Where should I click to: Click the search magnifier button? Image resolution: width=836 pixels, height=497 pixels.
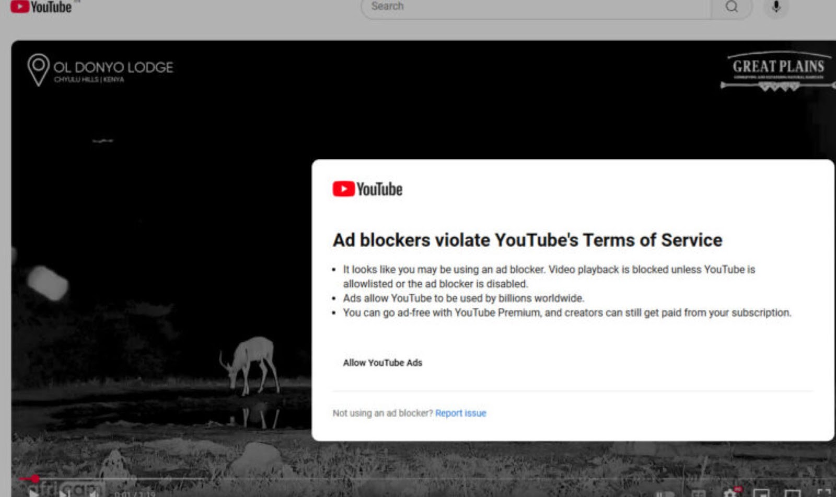(731, 7)
